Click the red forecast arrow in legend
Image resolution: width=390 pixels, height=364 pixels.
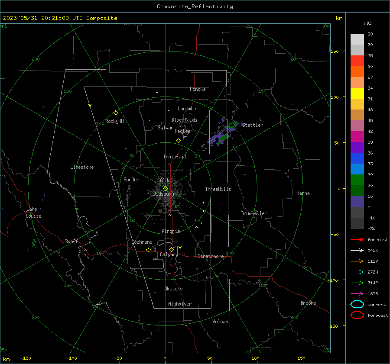[x=357, y=239]
